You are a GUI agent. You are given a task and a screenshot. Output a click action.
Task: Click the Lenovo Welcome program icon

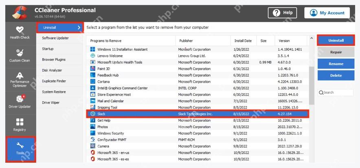[93, 56]
